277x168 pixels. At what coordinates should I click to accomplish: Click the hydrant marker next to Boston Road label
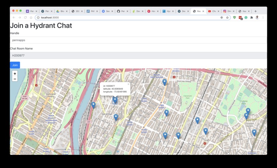pyautogui.click(x=246, y=116)
